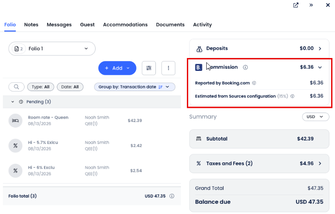Viewport: 335px width, 214px height.
Task: Go to the Guest tab
Action: coord(87,25)
